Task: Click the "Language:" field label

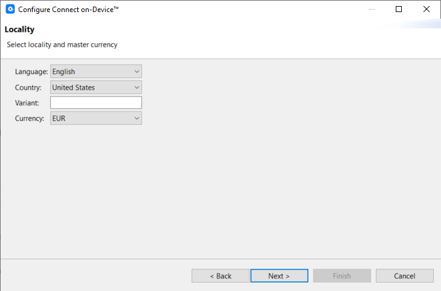Action: tap(31, 72)
